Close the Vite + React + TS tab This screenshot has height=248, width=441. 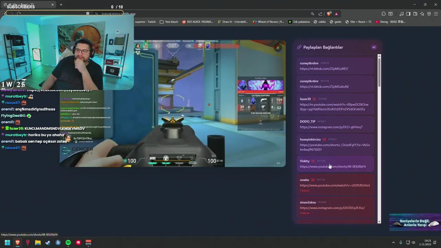pyautogui.click(x=53, y=4)
